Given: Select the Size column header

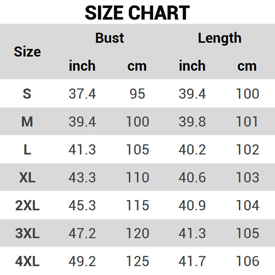Looking at the screenshot, I should (x=27, y=52).
